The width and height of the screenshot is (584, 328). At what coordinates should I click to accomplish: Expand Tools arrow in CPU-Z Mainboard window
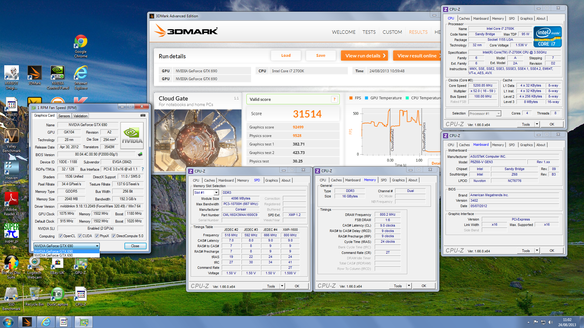click(537, 251)
